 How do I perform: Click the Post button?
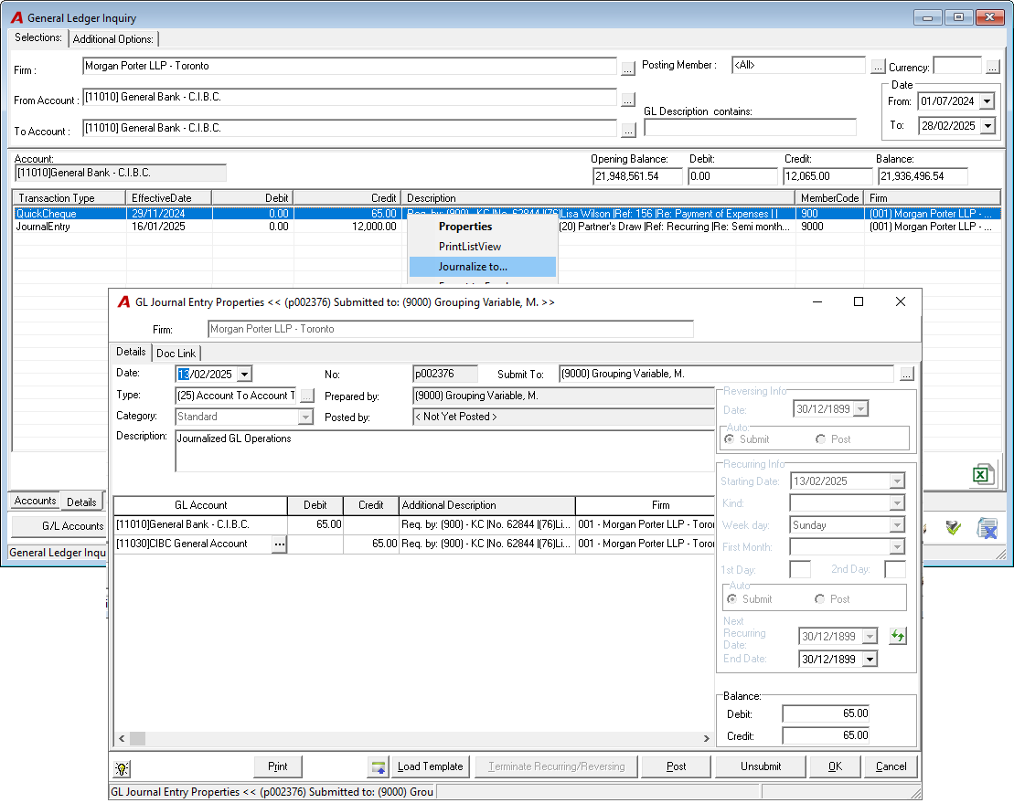pyautogui.click(x=676, y=766)
